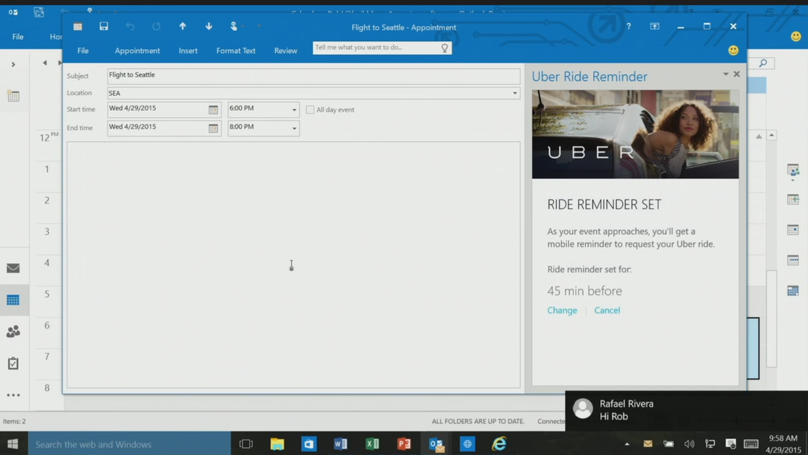Open People in the Outlook sidebar
Image resolution: width=808 pixels, height=455 pixels.
click(x=13, y=331)
